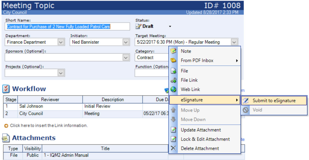Image resolution: width=309 pixels, height=160 pixels.
Task: Select the Sal Johnson reviewer cell
Action: (50, 106)
